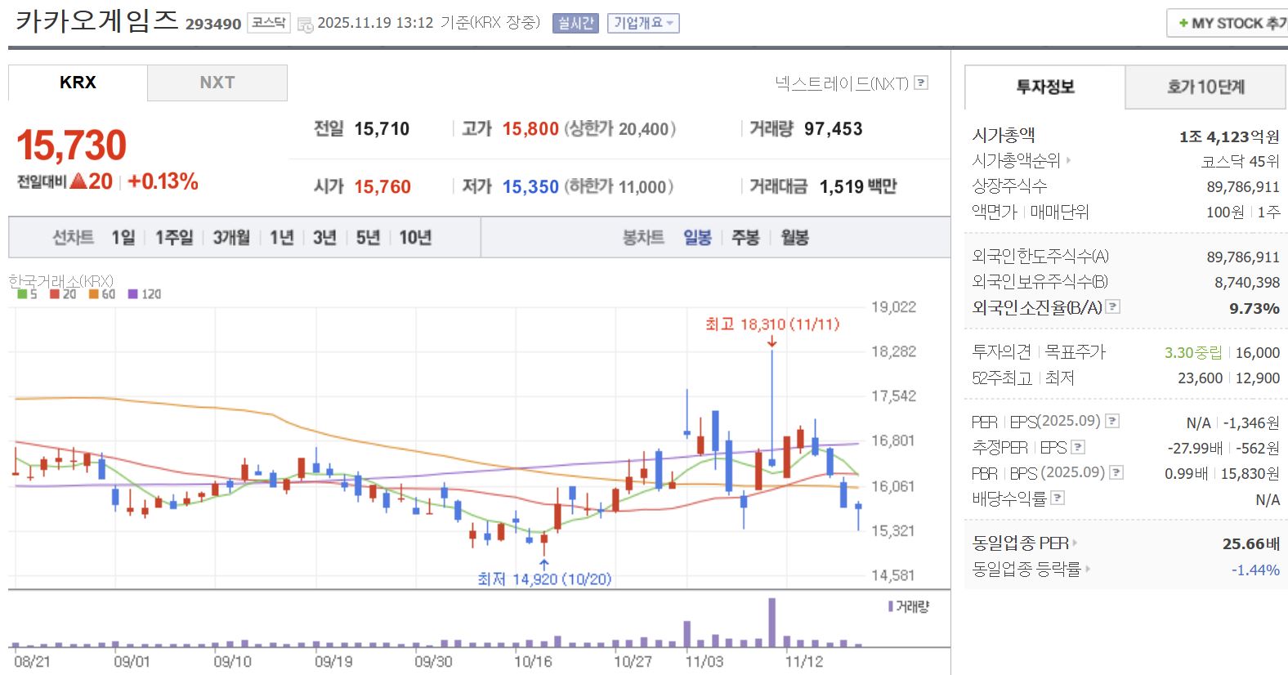The height and width of the screenshot is (675, 1288).
Task: Click the 전일 value 15,710
Action: 382,129
